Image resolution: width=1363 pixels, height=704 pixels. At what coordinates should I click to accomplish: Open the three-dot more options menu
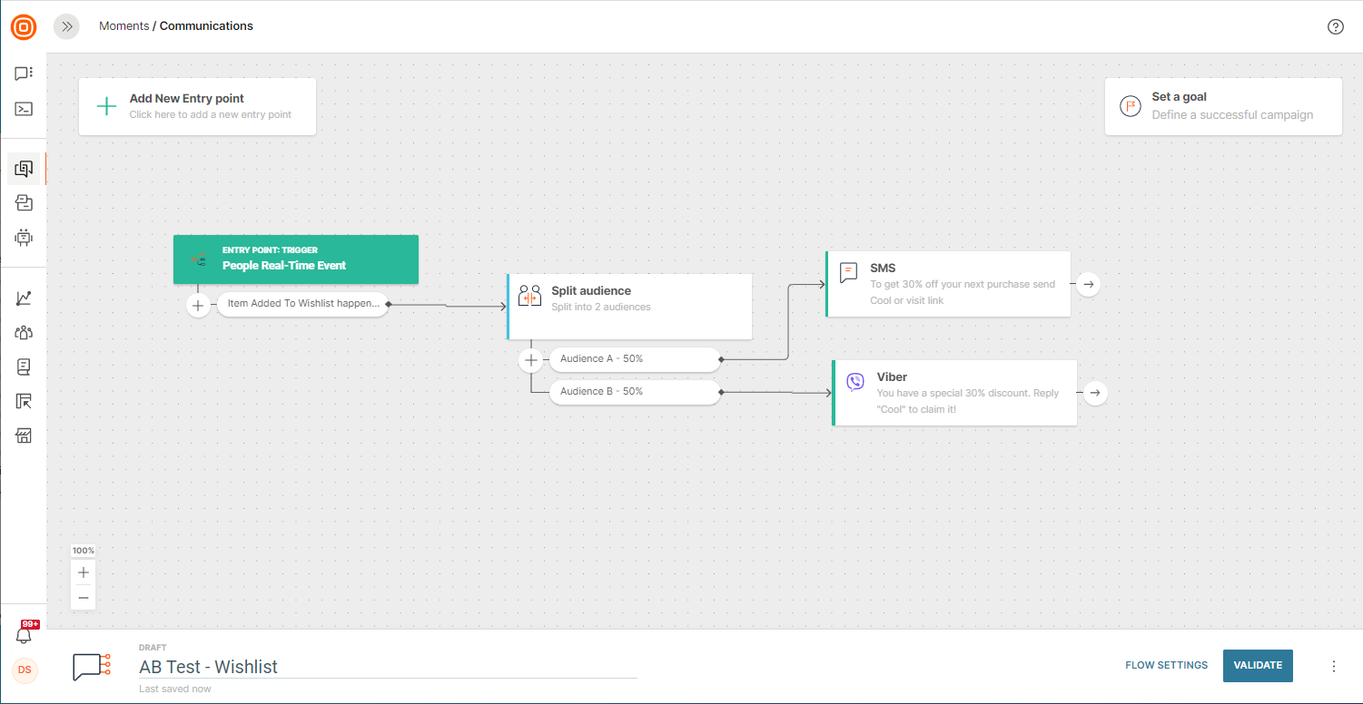point(1333,666)
